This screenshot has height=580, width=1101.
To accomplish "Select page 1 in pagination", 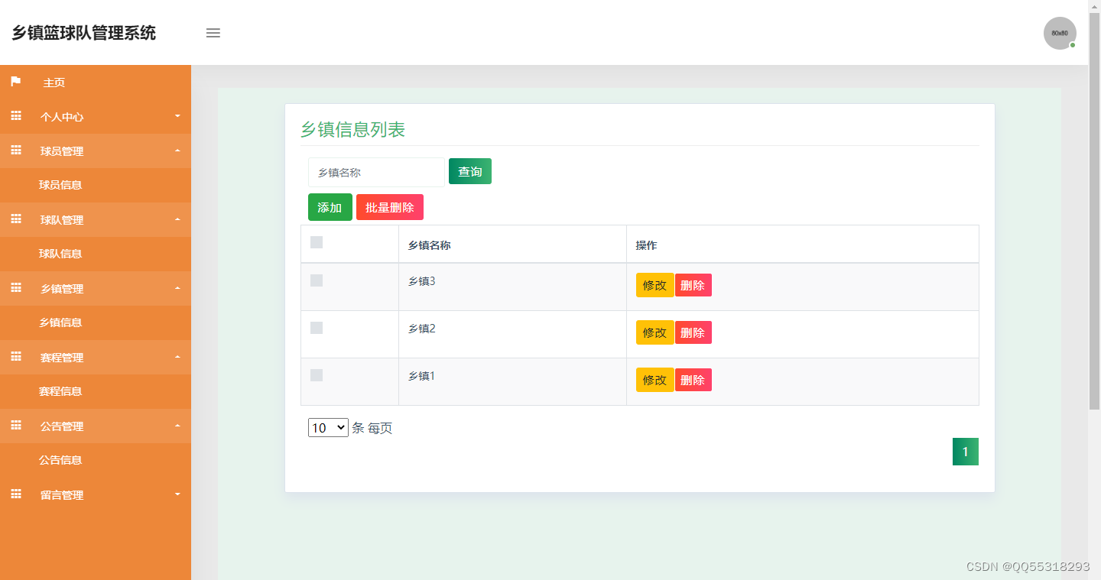I will tap(966, 452).
